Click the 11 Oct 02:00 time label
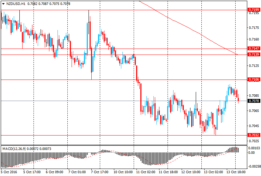 point(146,172)
